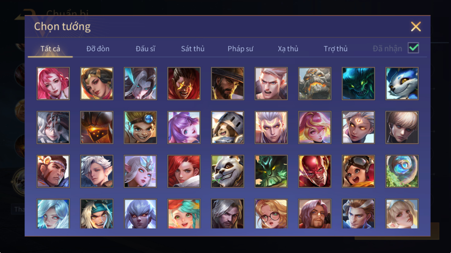Choose the stone golem hero with lava

point(315,84)
